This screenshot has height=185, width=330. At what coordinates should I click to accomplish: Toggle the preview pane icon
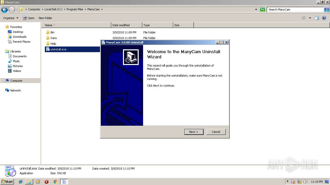tap(317, 18)
